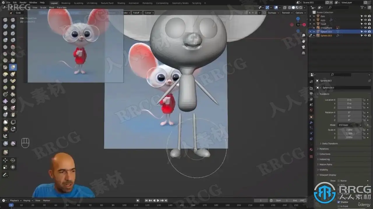Screen dimensions: 373x209
Task: Expand the Relations panel
Action: tap(324, 149)
